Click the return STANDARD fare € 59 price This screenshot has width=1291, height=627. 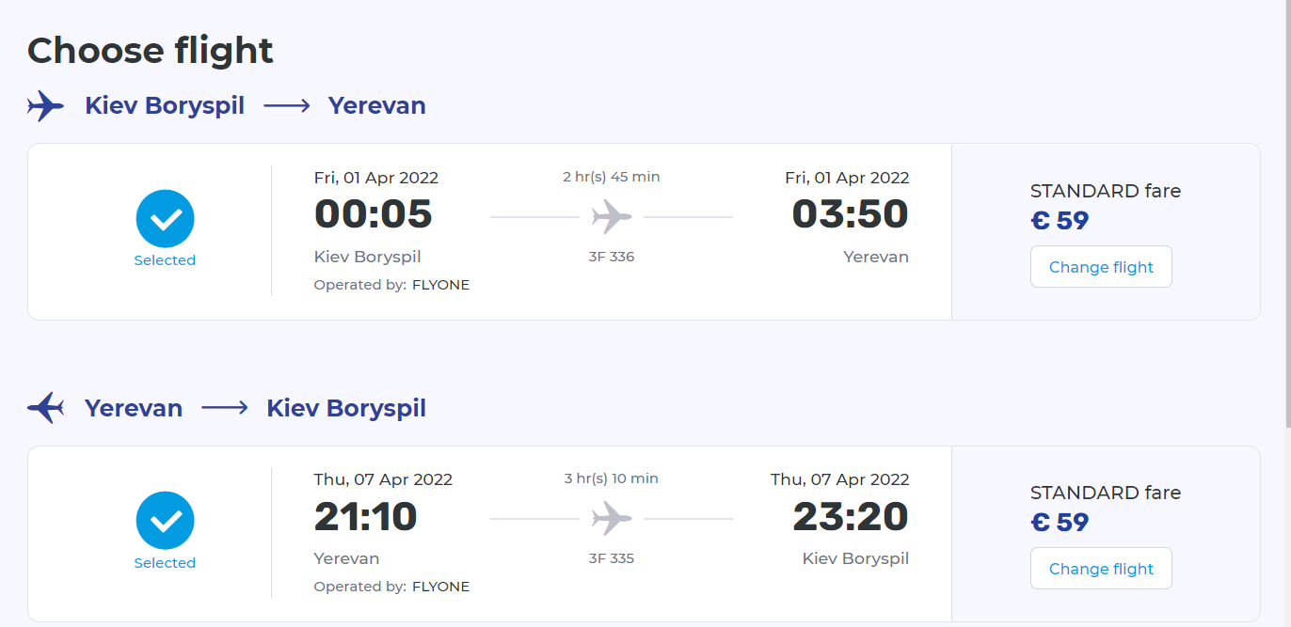click(1060, 523)
